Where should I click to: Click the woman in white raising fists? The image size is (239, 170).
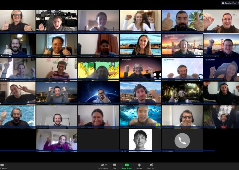pyautogui.click(x=140, y=21)
